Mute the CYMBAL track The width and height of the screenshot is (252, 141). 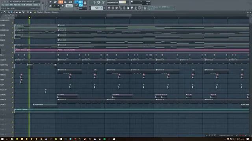tap(13, 97)
